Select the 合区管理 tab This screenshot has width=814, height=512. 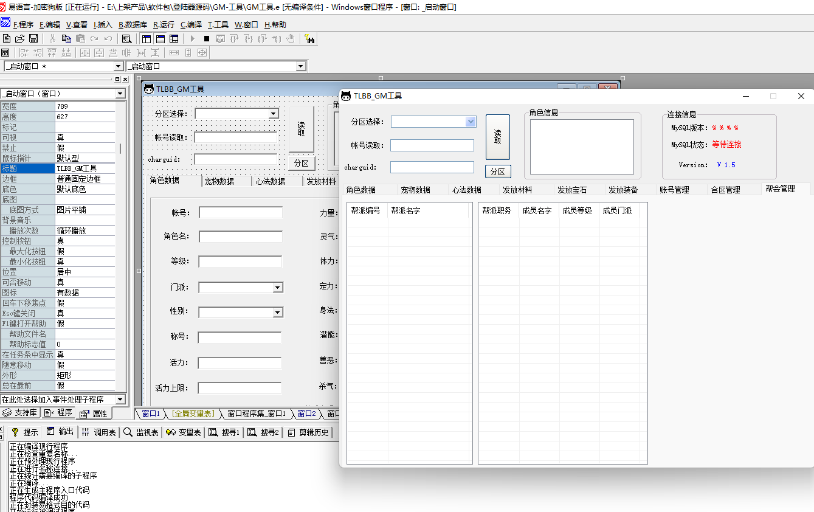[x=725, y=190]
